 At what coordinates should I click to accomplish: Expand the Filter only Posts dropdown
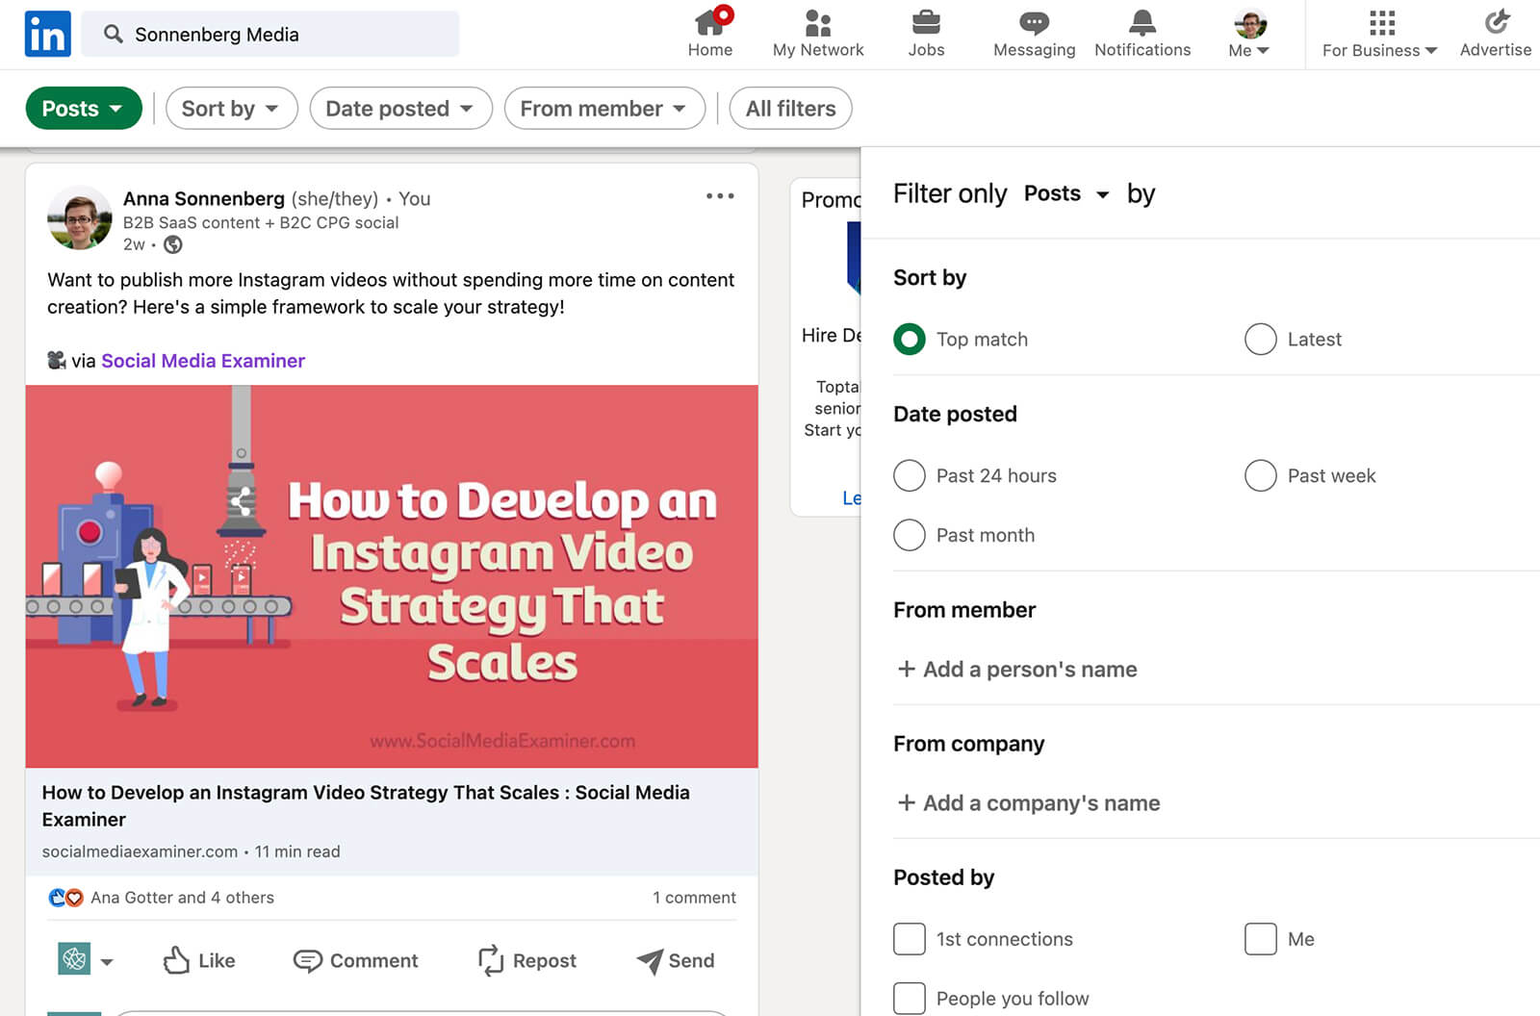(1066, 193)
